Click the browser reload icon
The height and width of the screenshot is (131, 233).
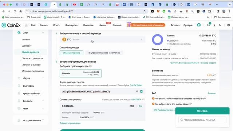[x=15, y=11]
